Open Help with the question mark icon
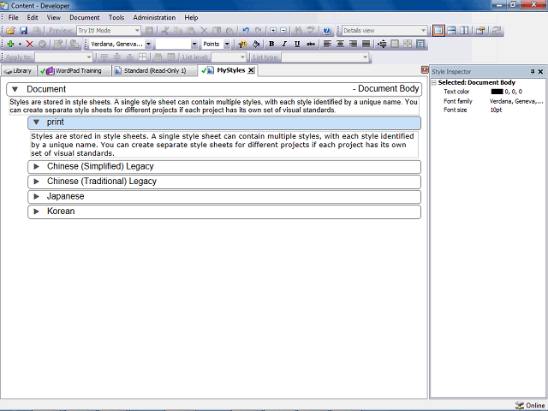 pos(327,31)
